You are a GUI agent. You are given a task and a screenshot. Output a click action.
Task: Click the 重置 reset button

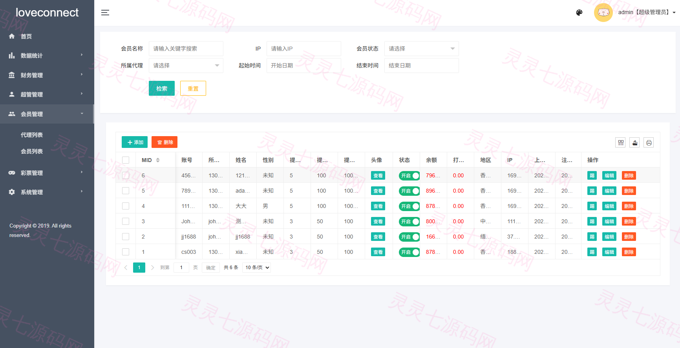click(x=193, y=88)
